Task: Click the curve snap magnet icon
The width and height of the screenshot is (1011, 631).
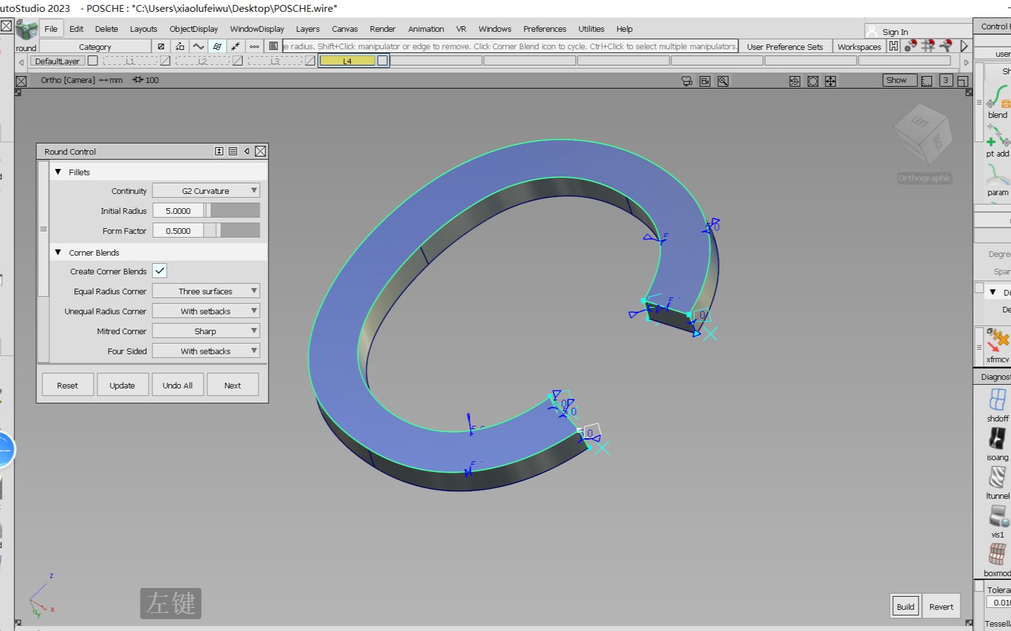Action: [946, 46]
